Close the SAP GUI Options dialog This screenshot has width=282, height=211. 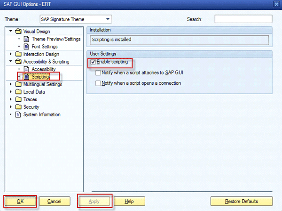276,4
